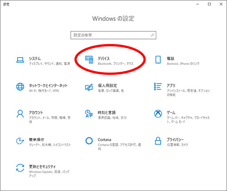Open the システム laptop icon
The image size is (227, 191).
click(20, 60)
